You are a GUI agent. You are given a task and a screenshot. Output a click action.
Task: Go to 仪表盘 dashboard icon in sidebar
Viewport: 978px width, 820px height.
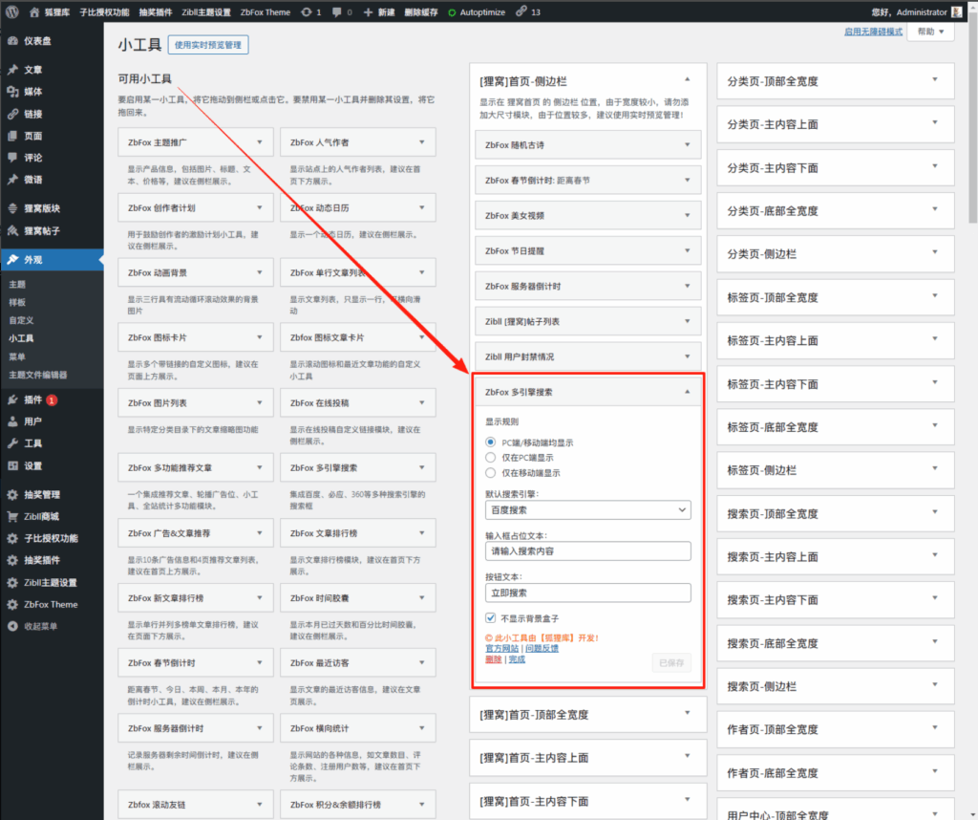coord(12,40)
